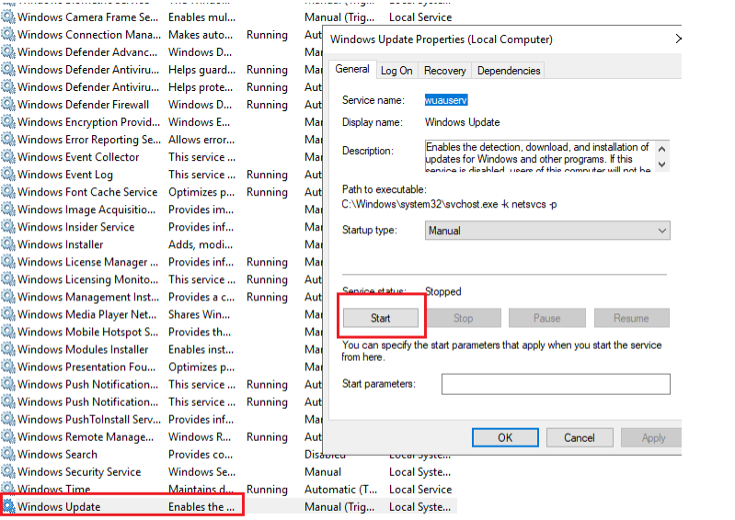735x520 pixels.
Task: Click the Windows Camera Frame Server gear icon
Action: click(8, 17)
